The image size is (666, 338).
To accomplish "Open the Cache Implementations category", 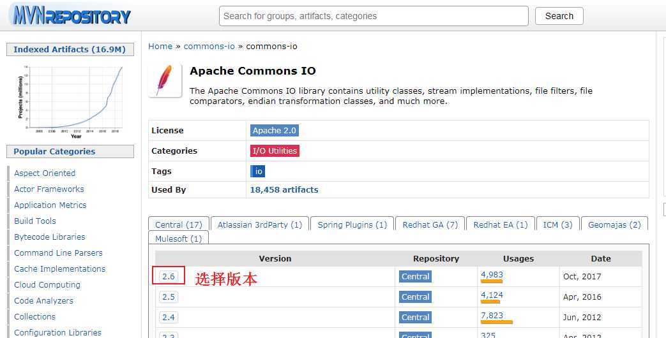I will click(x=60, y=269).
